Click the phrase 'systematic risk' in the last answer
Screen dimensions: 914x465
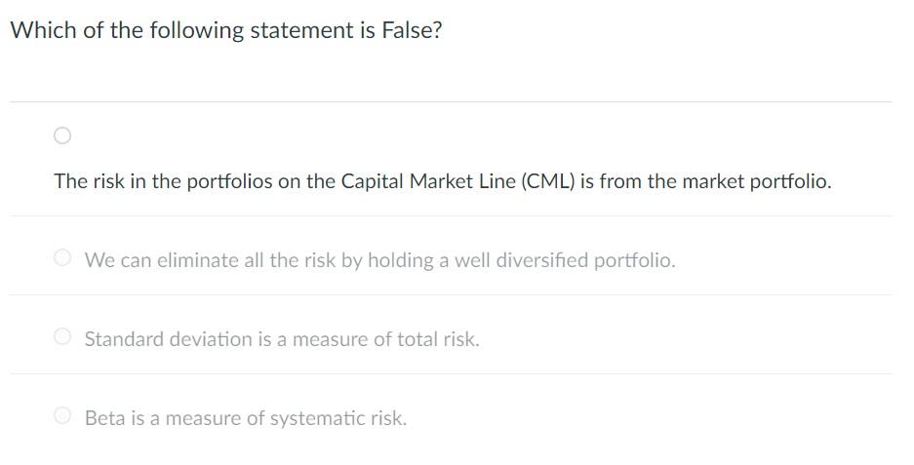point(338,419)
